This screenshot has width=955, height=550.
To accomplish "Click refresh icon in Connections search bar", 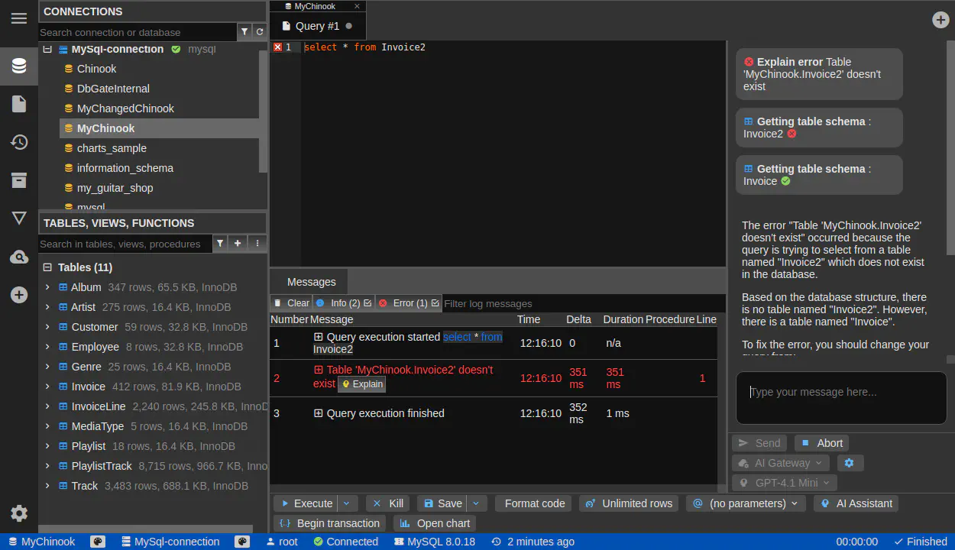I will pyautogui.click(x=260, y=32).
